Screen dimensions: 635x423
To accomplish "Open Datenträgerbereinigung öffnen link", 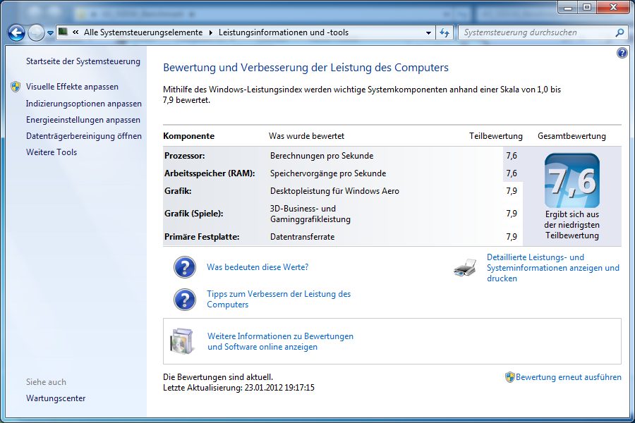I will 84,136.
